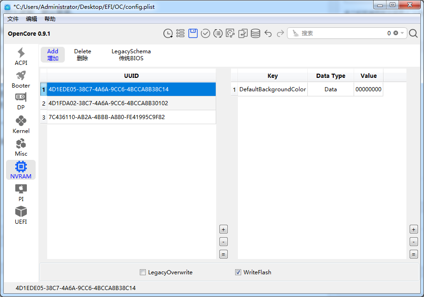
Task: Open the ACPI section in sidebar
Action: click(21, 57)
